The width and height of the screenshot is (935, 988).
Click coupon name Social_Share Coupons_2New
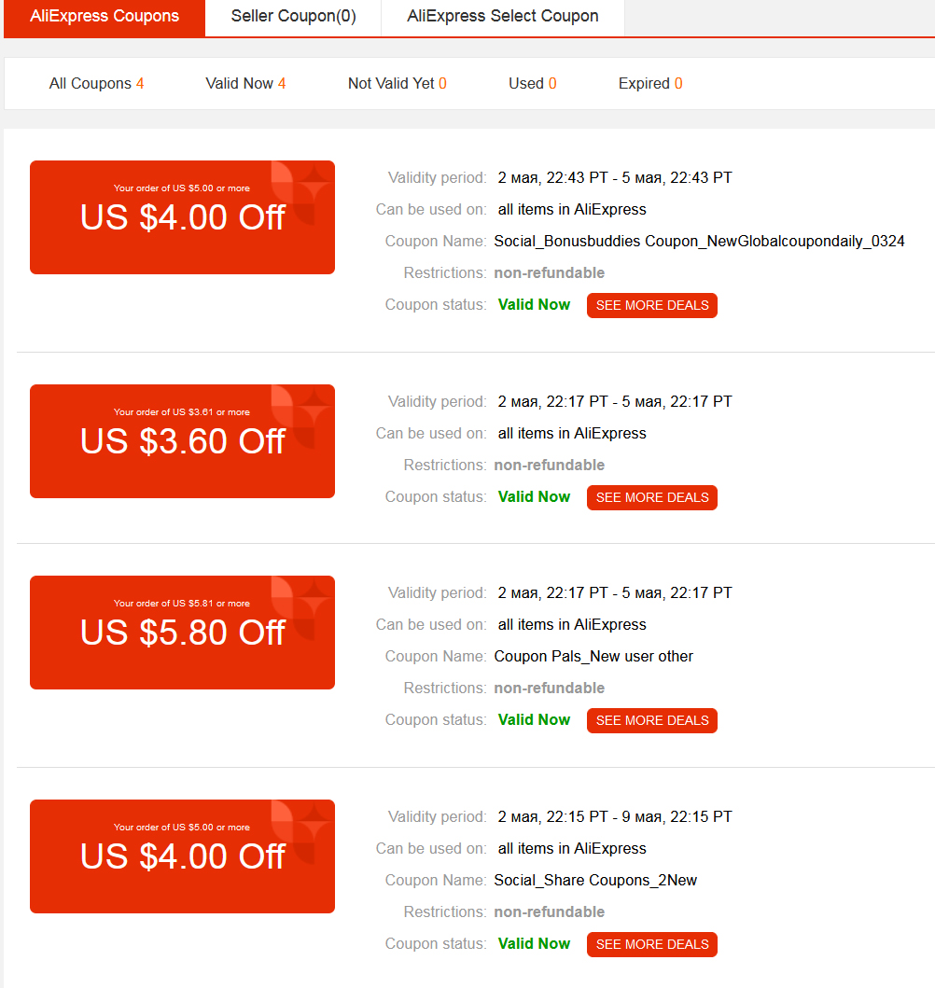(x=595, y=881)
